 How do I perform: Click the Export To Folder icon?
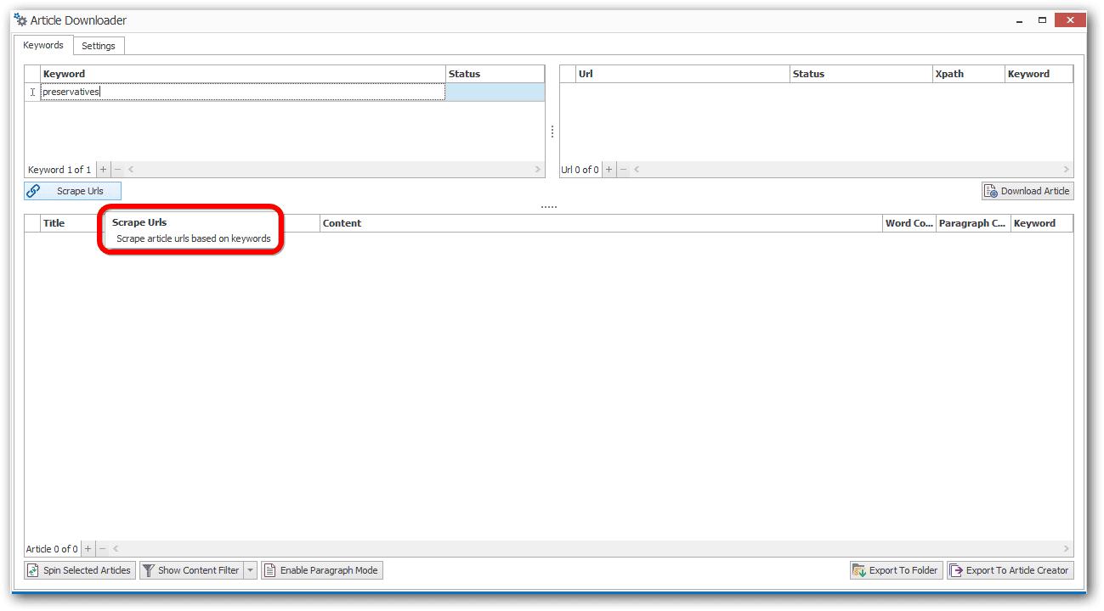(859, 570)
